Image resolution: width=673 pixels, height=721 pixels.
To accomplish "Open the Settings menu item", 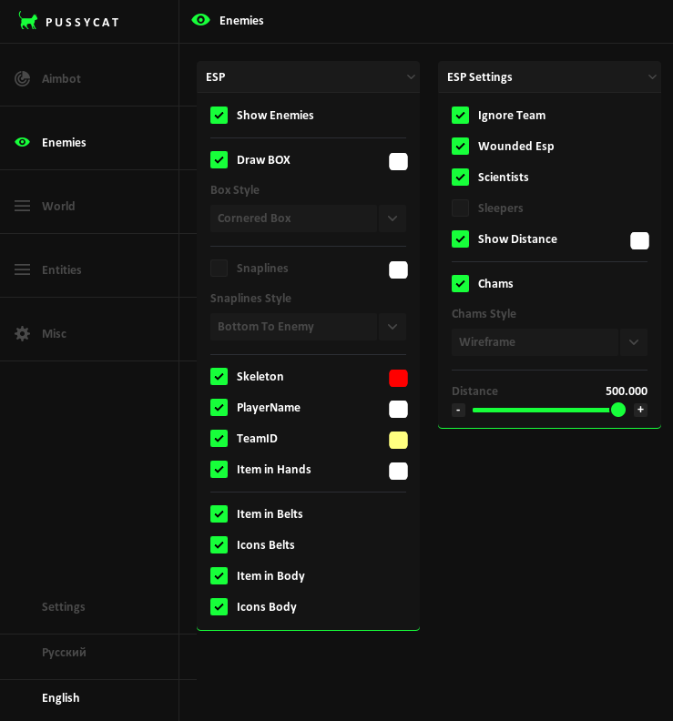I will [x=63, y=606].
